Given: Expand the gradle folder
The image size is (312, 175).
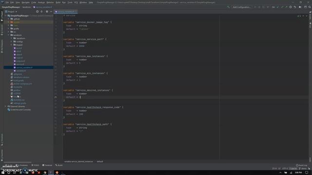Looking at the screenshot, I should (9, 29).
